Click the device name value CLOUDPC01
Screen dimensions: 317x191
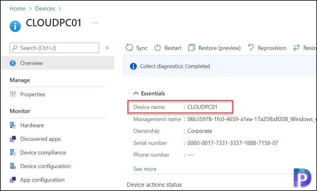[x=202, y=107]
